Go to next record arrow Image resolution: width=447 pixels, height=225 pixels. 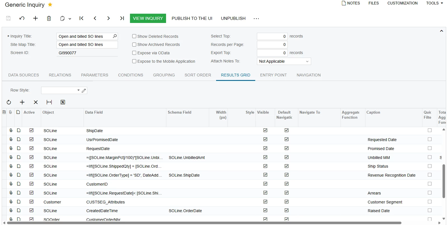point(108,18)
